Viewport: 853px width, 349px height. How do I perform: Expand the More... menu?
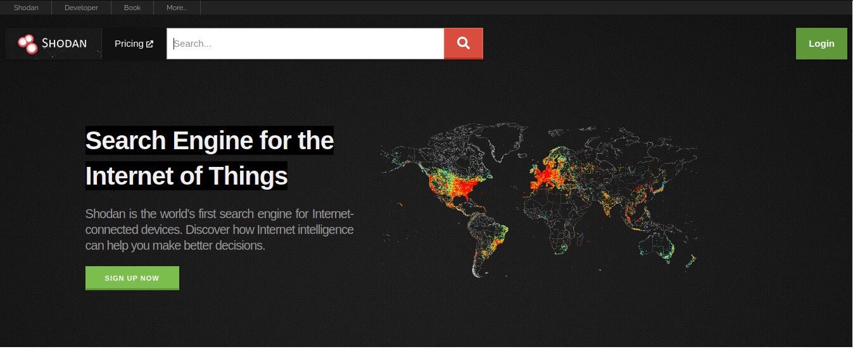pos(177,8)
